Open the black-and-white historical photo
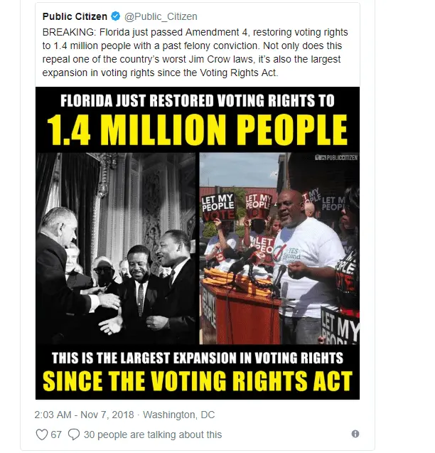 [x=117, y=247]
